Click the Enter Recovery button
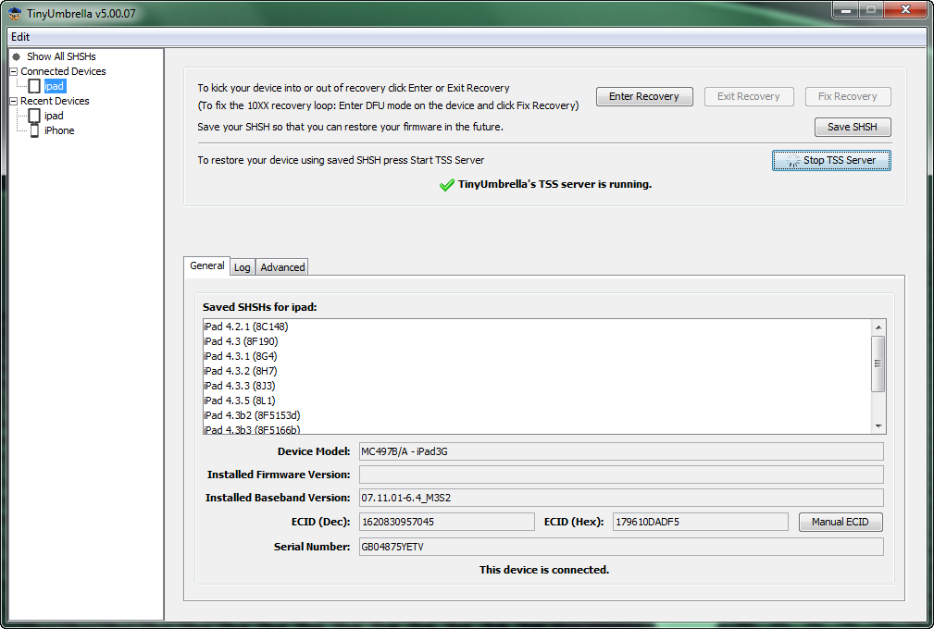The height and width of the screenshot is (629, 934). point(644,96)
